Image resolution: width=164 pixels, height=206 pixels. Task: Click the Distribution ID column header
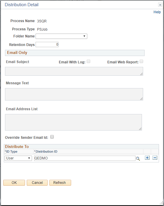46,151
